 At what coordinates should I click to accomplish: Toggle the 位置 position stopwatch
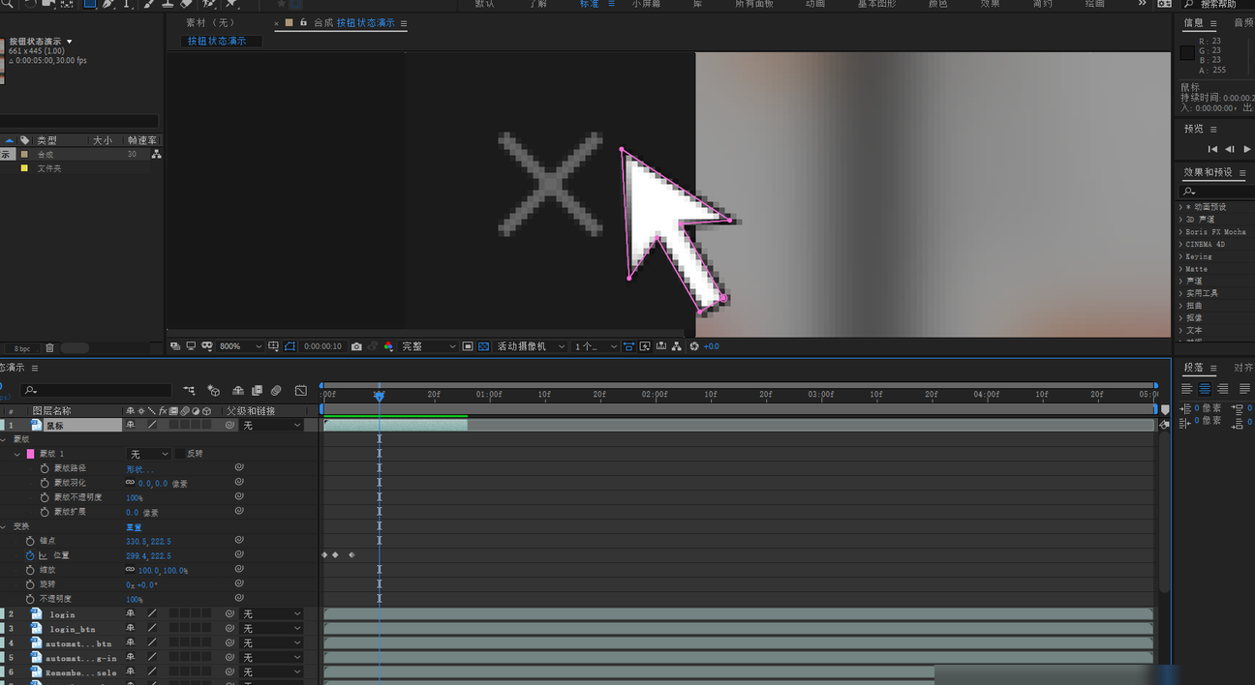(x=30, y=555)
